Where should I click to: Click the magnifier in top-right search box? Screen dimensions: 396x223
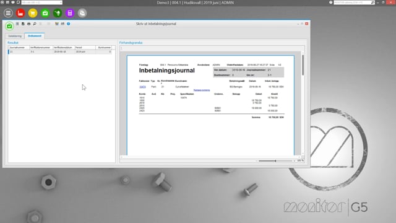[x=372, y=2]
